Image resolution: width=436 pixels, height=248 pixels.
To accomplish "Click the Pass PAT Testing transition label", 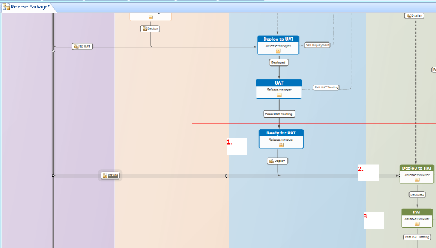I will click(417, 237).
